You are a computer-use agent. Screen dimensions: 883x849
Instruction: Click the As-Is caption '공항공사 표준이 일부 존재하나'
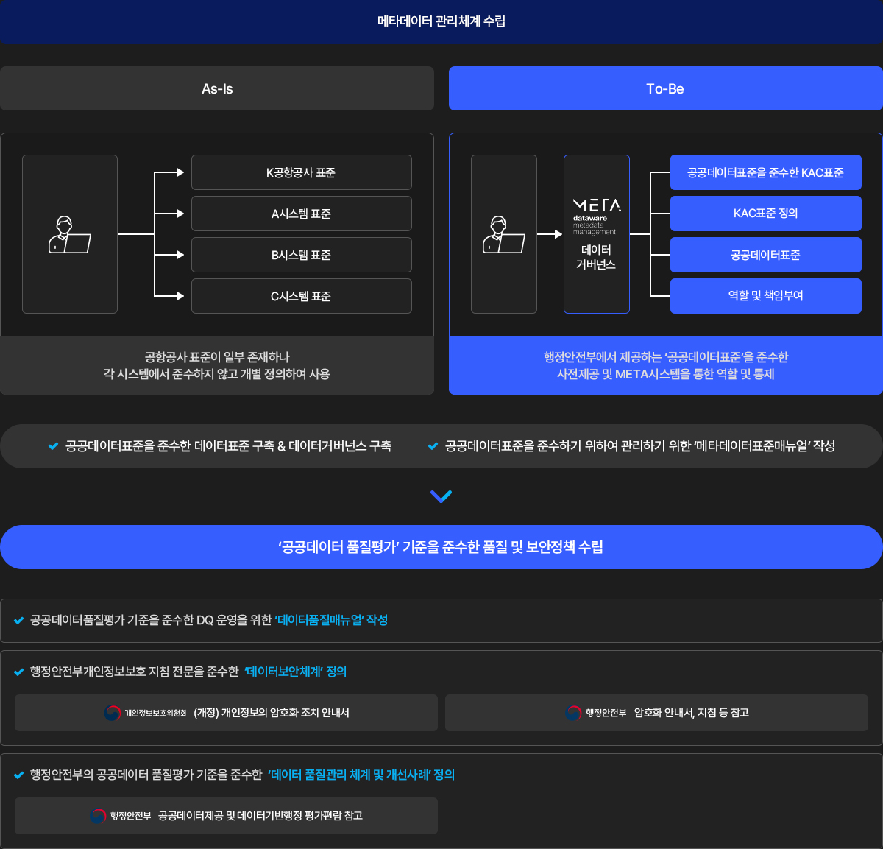[x=217, y=357]
